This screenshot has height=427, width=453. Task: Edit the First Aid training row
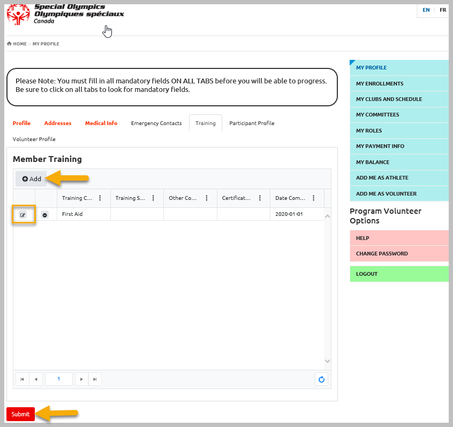click(23, 215)
